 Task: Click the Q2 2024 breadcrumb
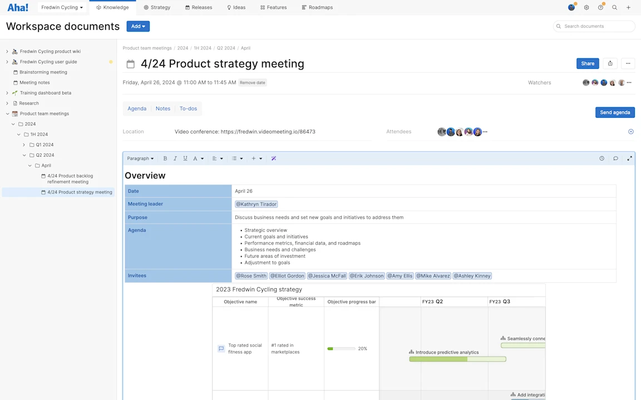pyautogui.click(x=226, y=48)
